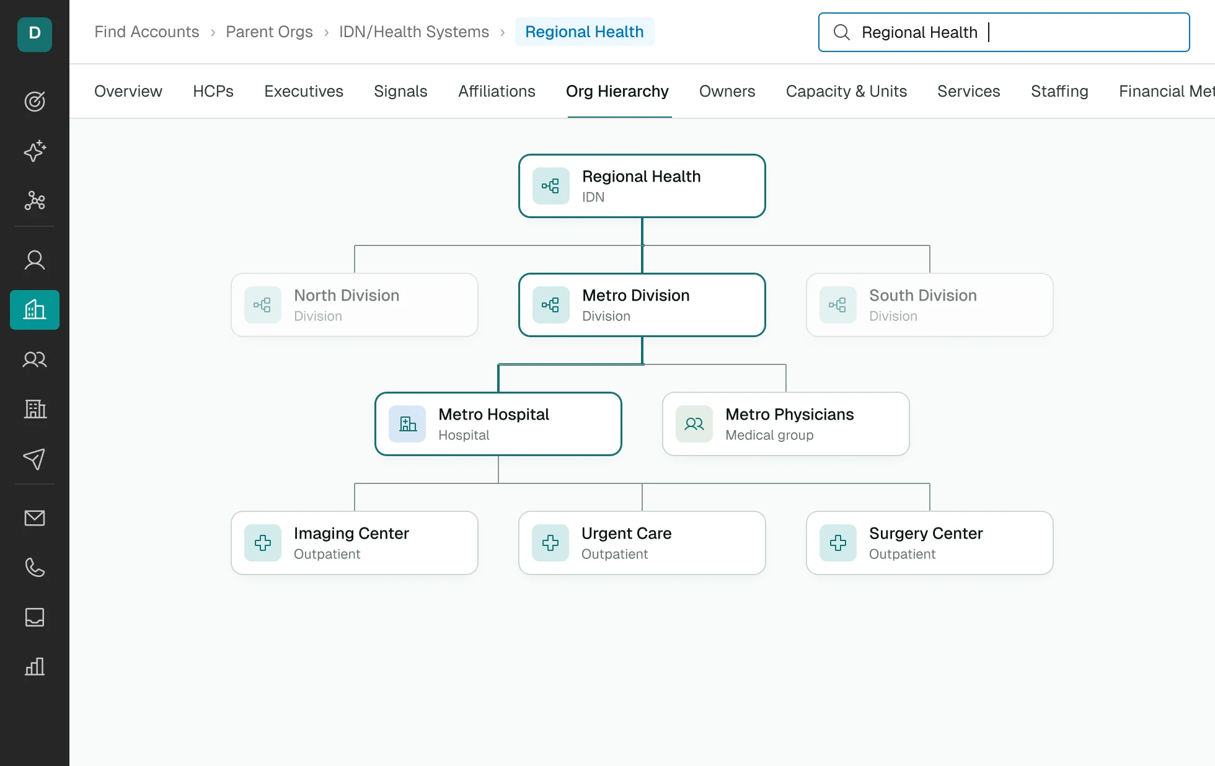
Task: Open the inbox tray icon in sidebar
Action: (x=35, y=617)
